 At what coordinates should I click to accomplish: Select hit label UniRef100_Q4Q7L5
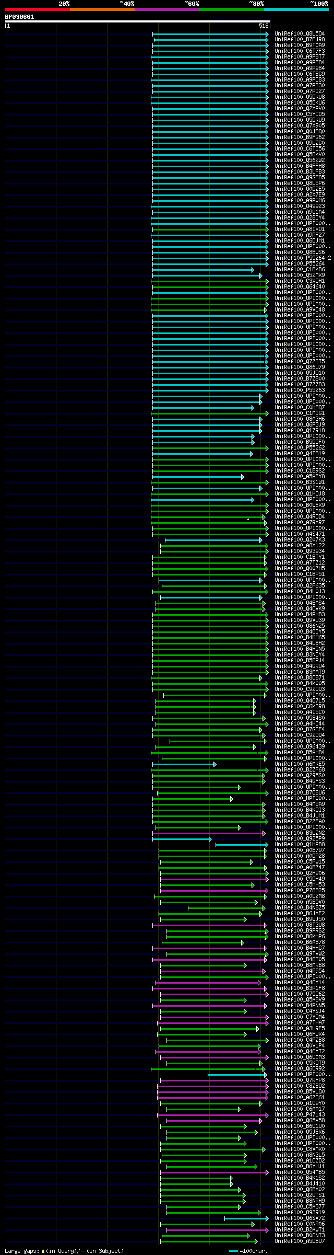[x=300, y=701]
